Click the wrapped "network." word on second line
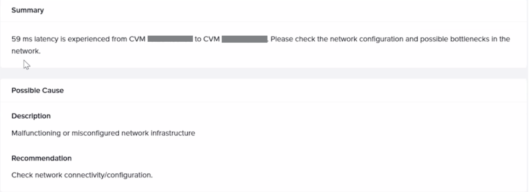Screen dimensions: 529x192 coord(26,51)
